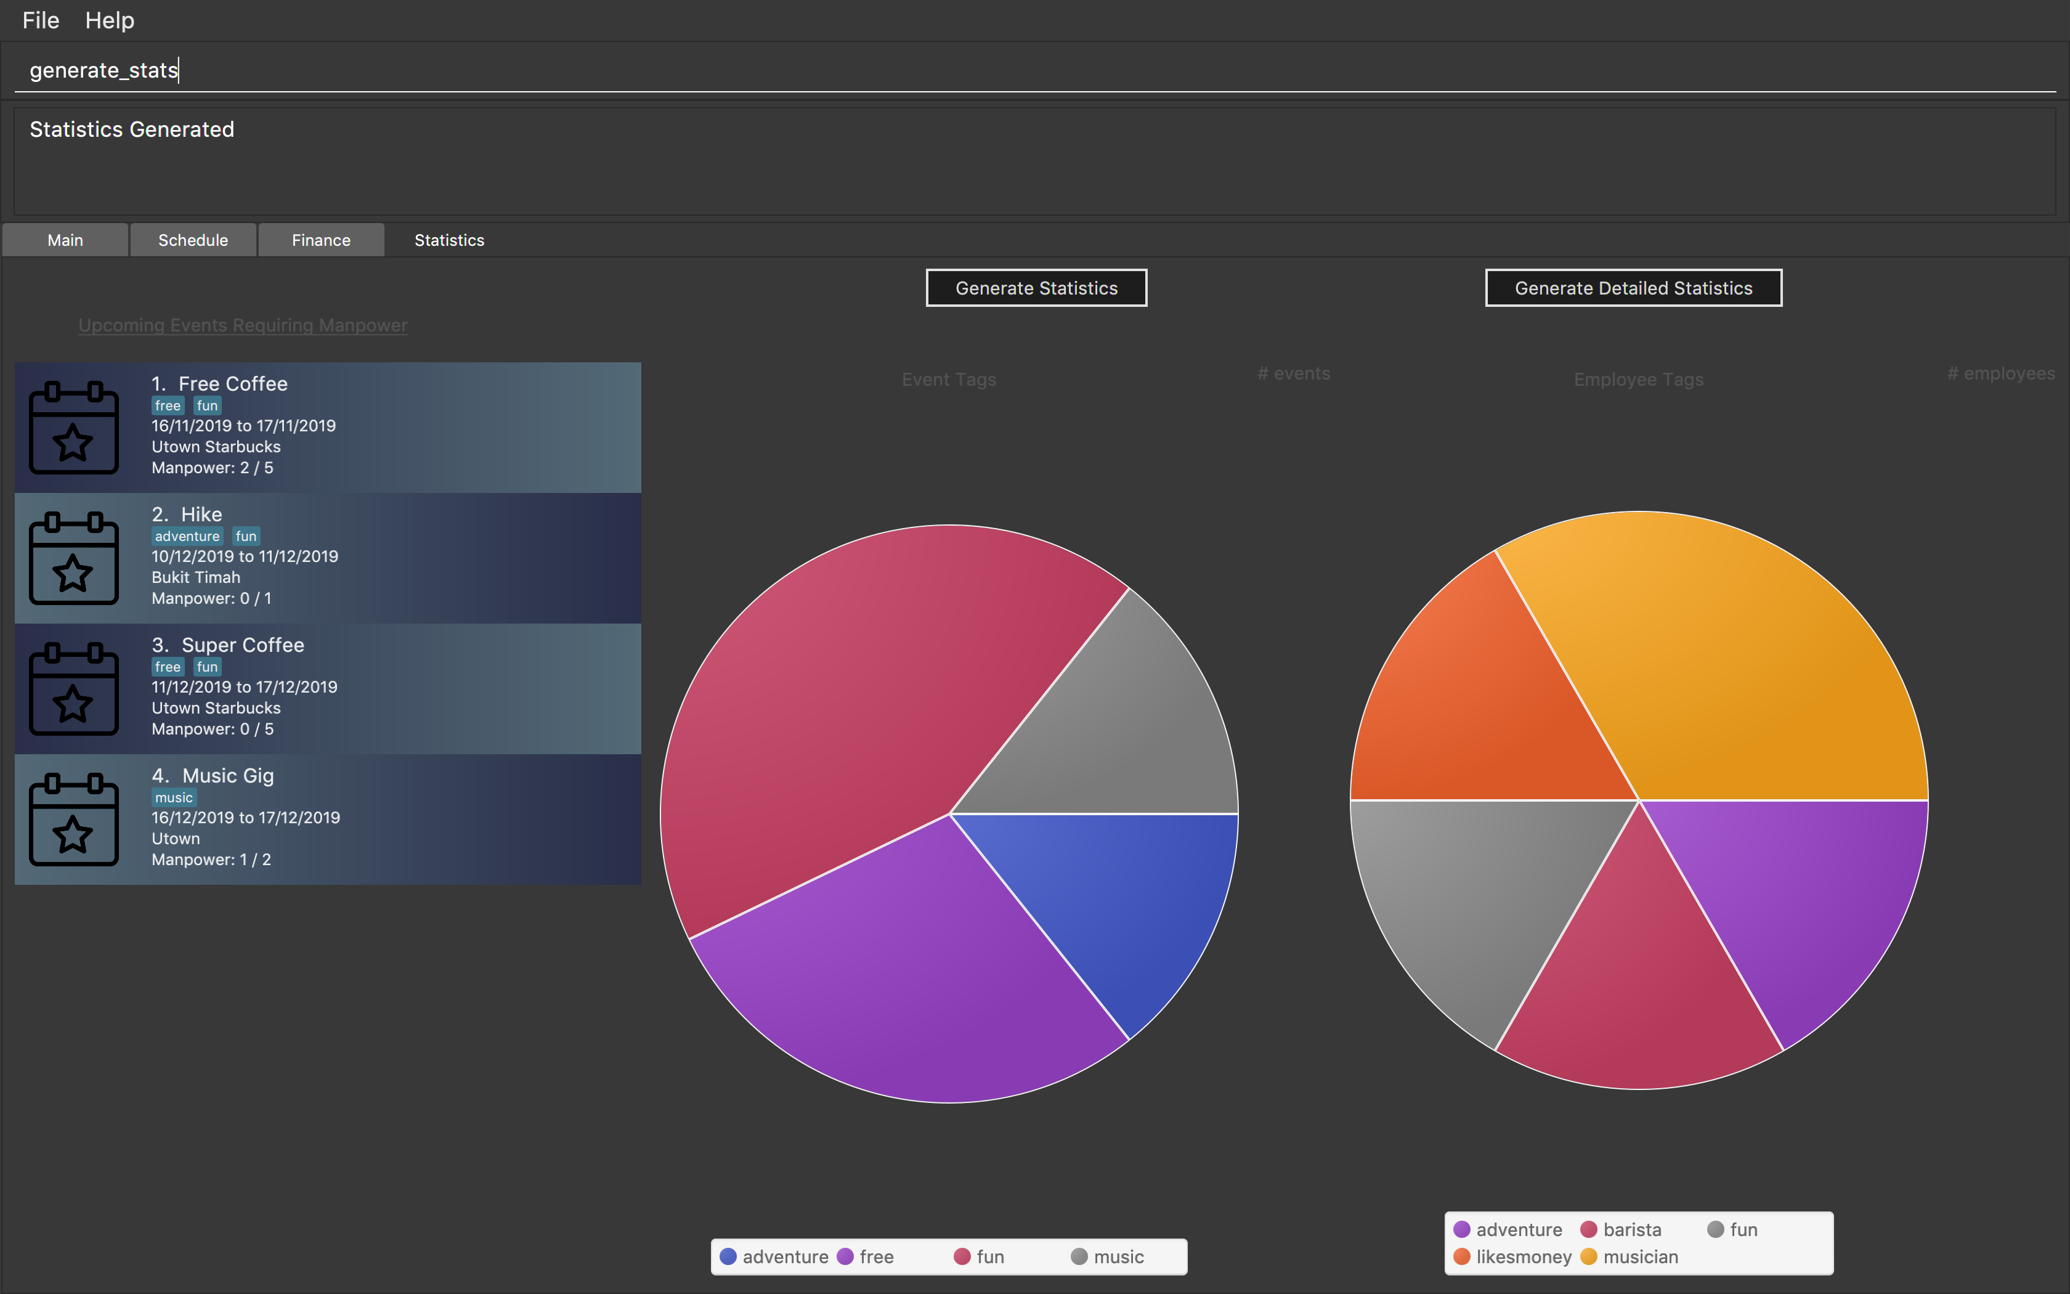
Task: Click the Generate Statistics button
Action: tap(1036, 288)
